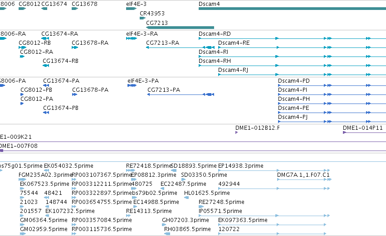Viewport: 386px width, 236px height.
Task: Select the eIF4E-3-PA protein glyph
Action: pos(132,85)
